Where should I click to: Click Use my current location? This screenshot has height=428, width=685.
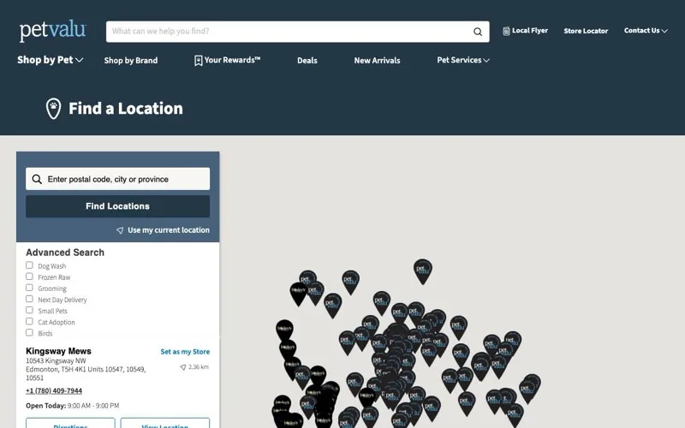[163, 230]
